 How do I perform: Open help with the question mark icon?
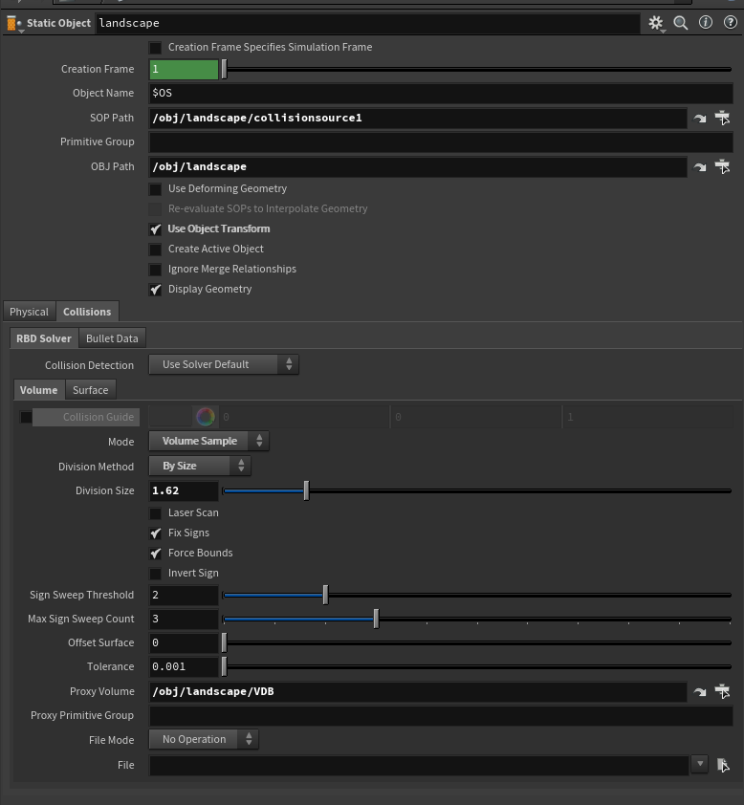(x=731, y=22)
